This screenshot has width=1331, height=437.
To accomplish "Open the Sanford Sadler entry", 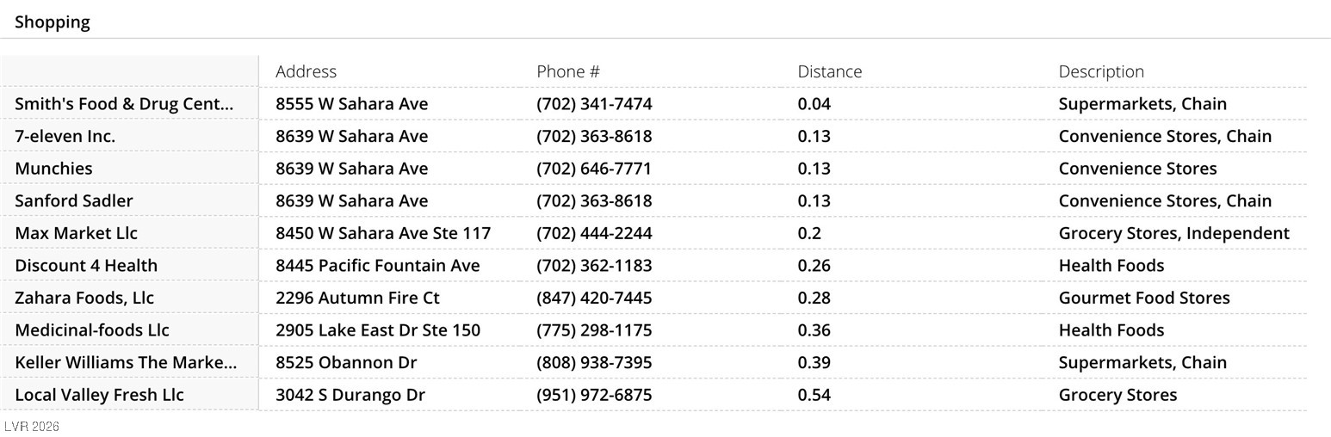I will click(x=74, y=200).
